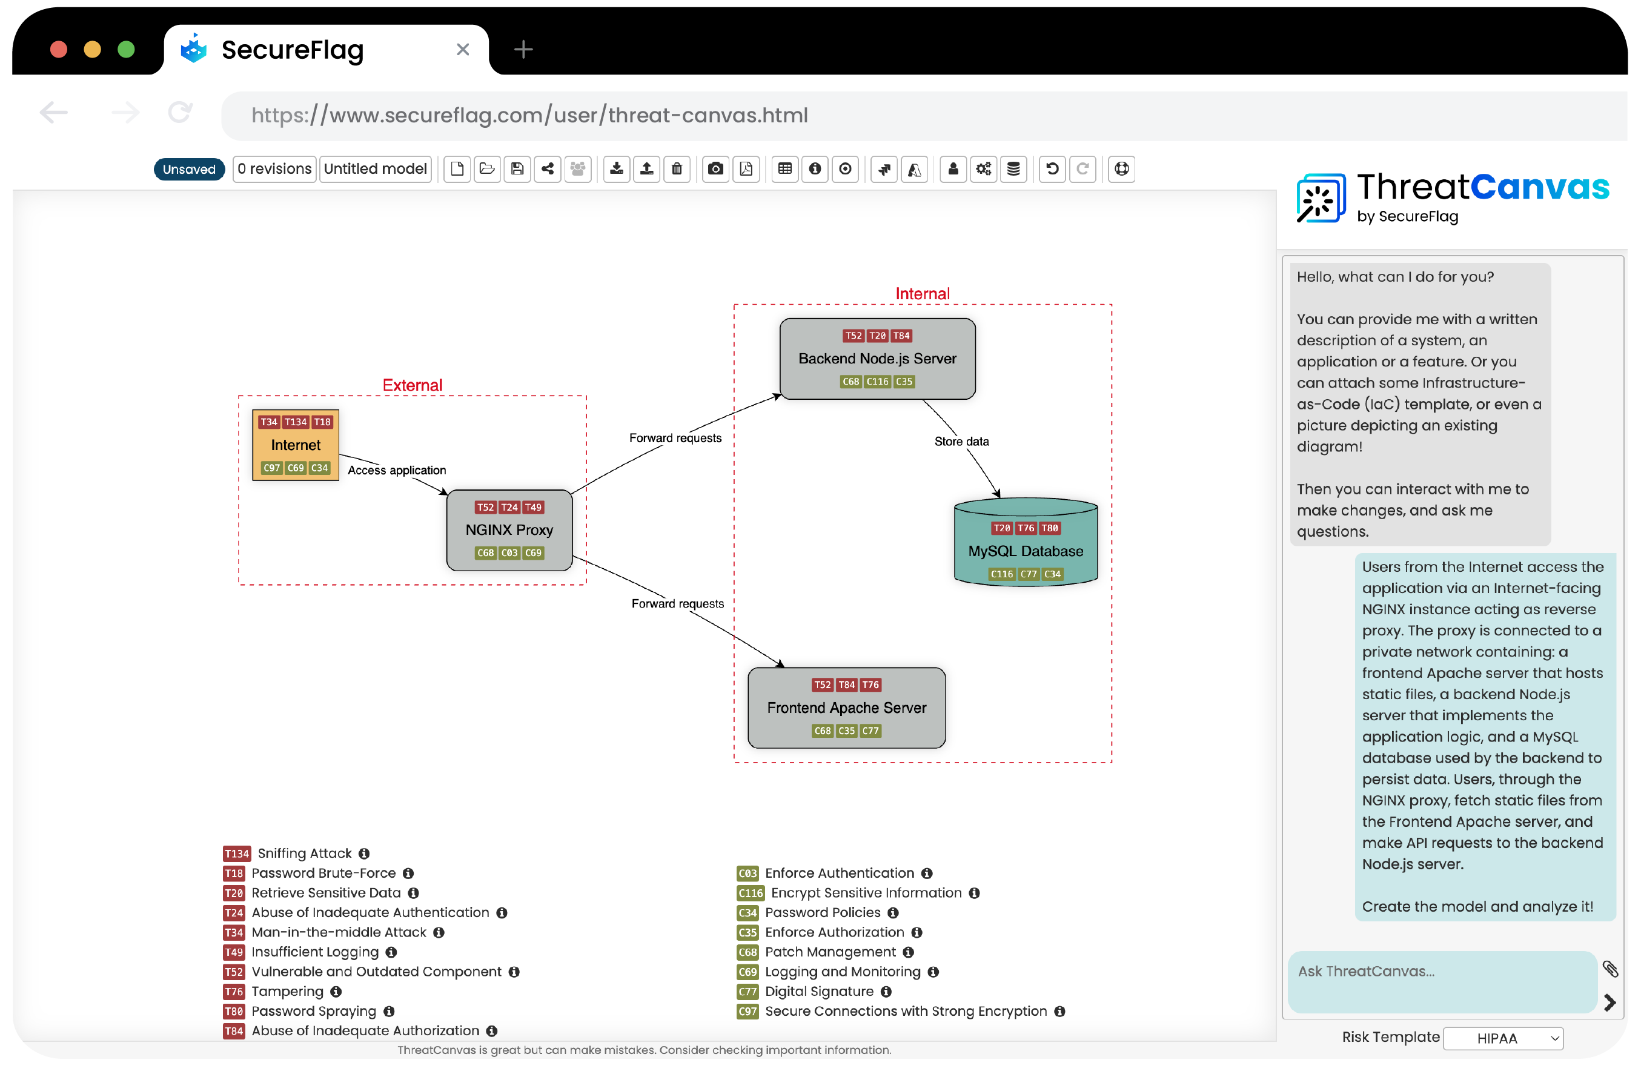Select the Internet node on the canvas
The width and height of the screenshot is (1641, 1074).
[296, 445]
